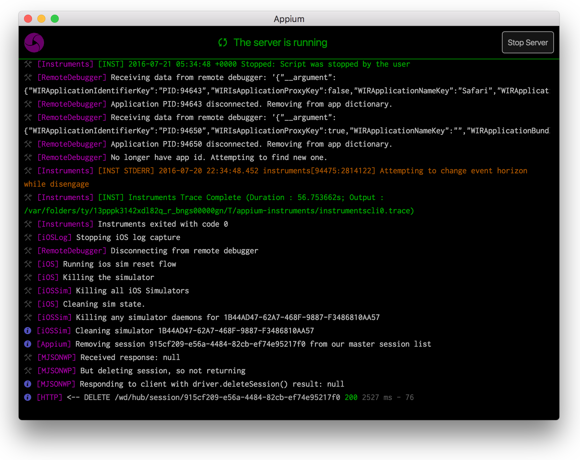Click debug icon beside 'Received response: null'

(28, 357)
